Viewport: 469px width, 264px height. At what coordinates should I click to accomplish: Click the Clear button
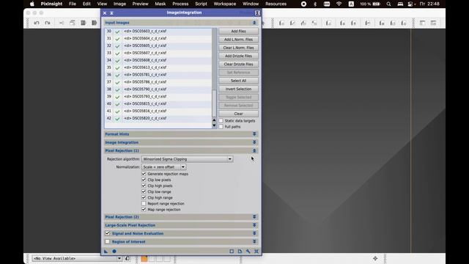[238, 114]
